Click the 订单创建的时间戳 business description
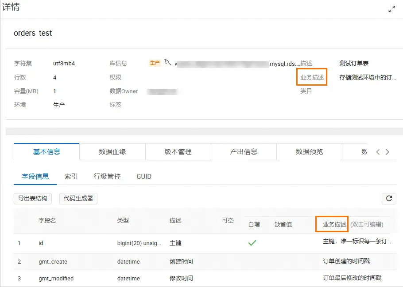Viewport: 403px width, 287px height. coord(346,261)
